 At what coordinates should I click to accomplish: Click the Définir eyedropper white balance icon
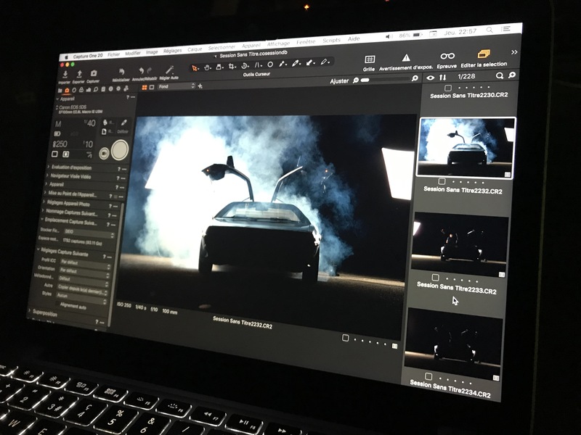click(x=123, y=123)
